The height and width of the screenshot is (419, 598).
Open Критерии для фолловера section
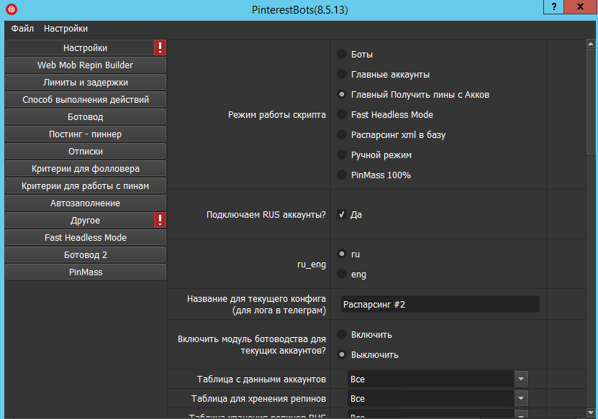[86, 169]
